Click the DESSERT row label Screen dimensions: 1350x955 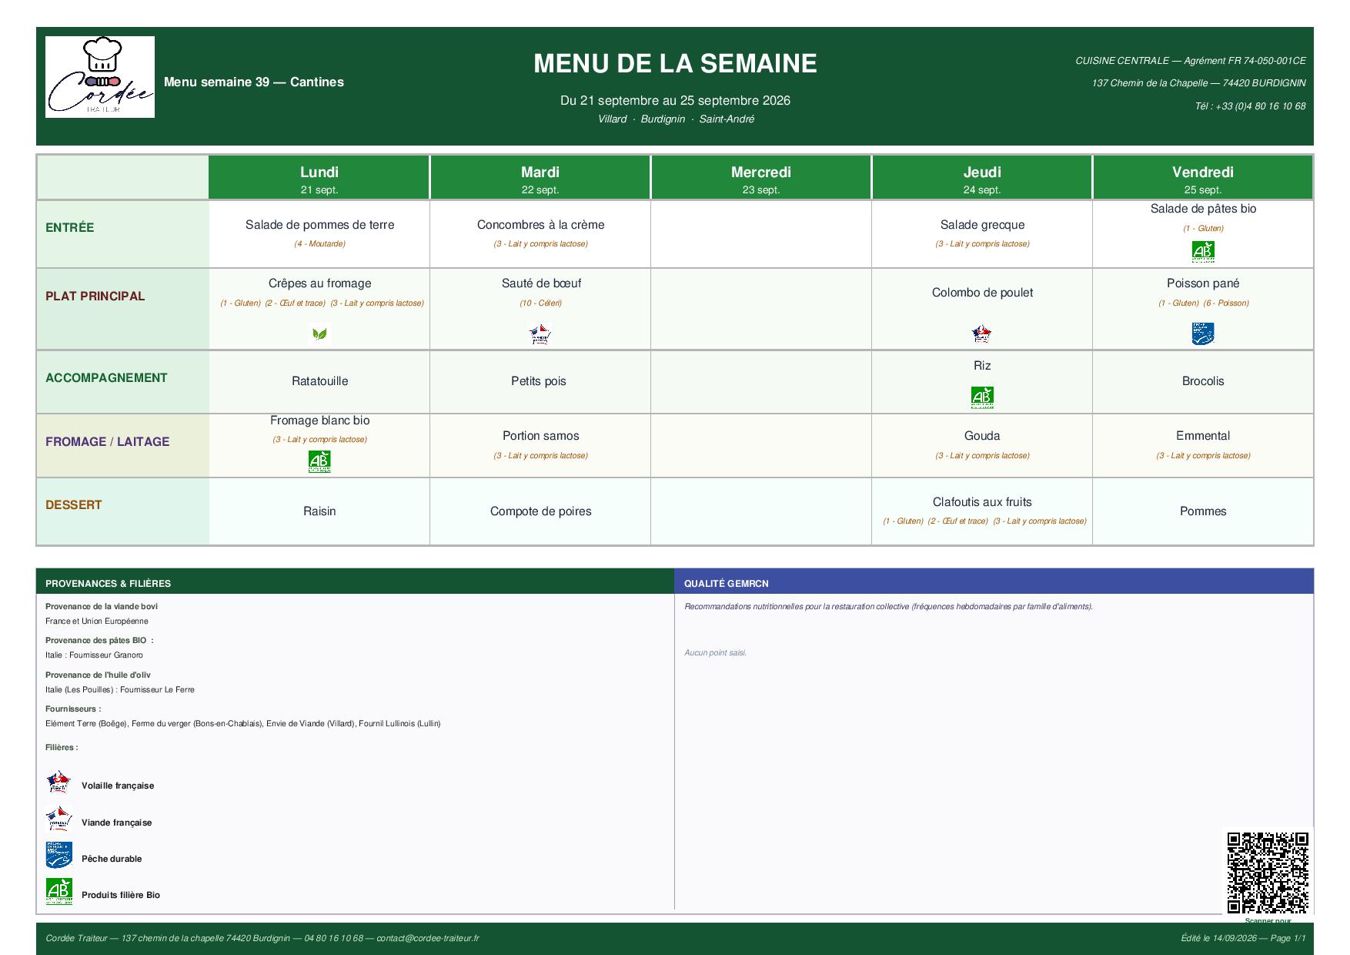click(74, 505)
